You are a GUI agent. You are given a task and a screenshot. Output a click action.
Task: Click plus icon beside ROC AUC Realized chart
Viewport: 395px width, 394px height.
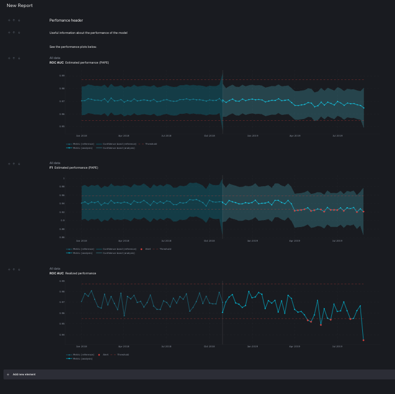click(x=9, y=270)
